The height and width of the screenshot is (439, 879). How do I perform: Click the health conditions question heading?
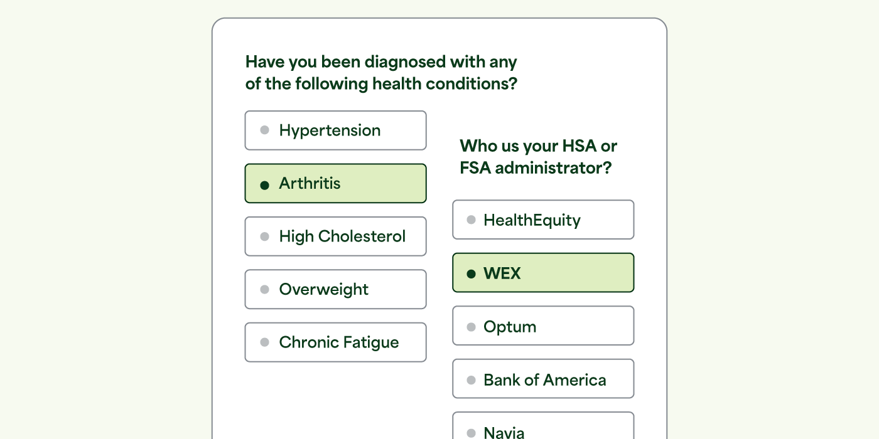click(381, 73)
